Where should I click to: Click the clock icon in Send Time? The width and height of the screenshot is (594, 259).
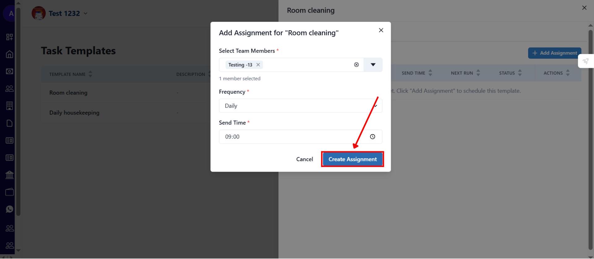tap(372, 137)
